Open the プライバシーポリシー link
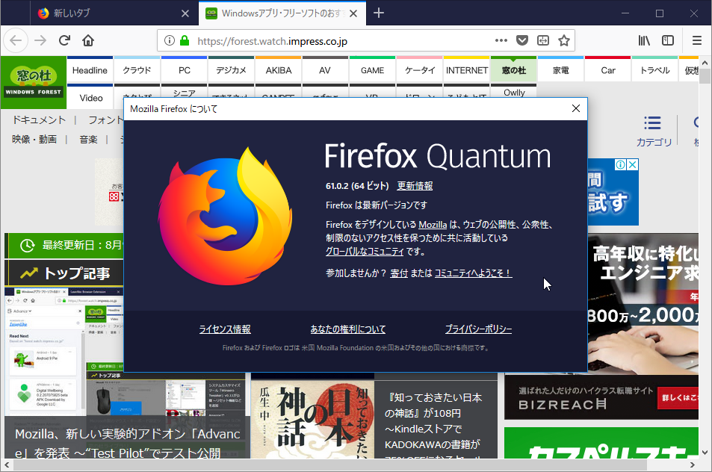This screenshot has height=472, width=712. pyautogui.click(x=480, y=329)
